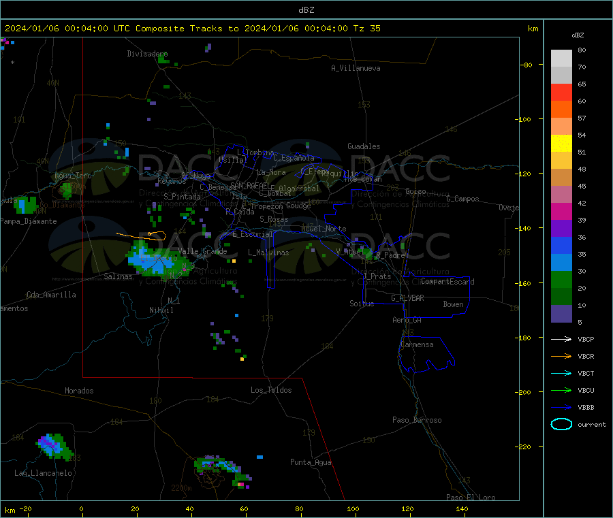This screenshot has height=518, width=613.
Task: Click the Punta_Agua location label
Action: [311, 462]
